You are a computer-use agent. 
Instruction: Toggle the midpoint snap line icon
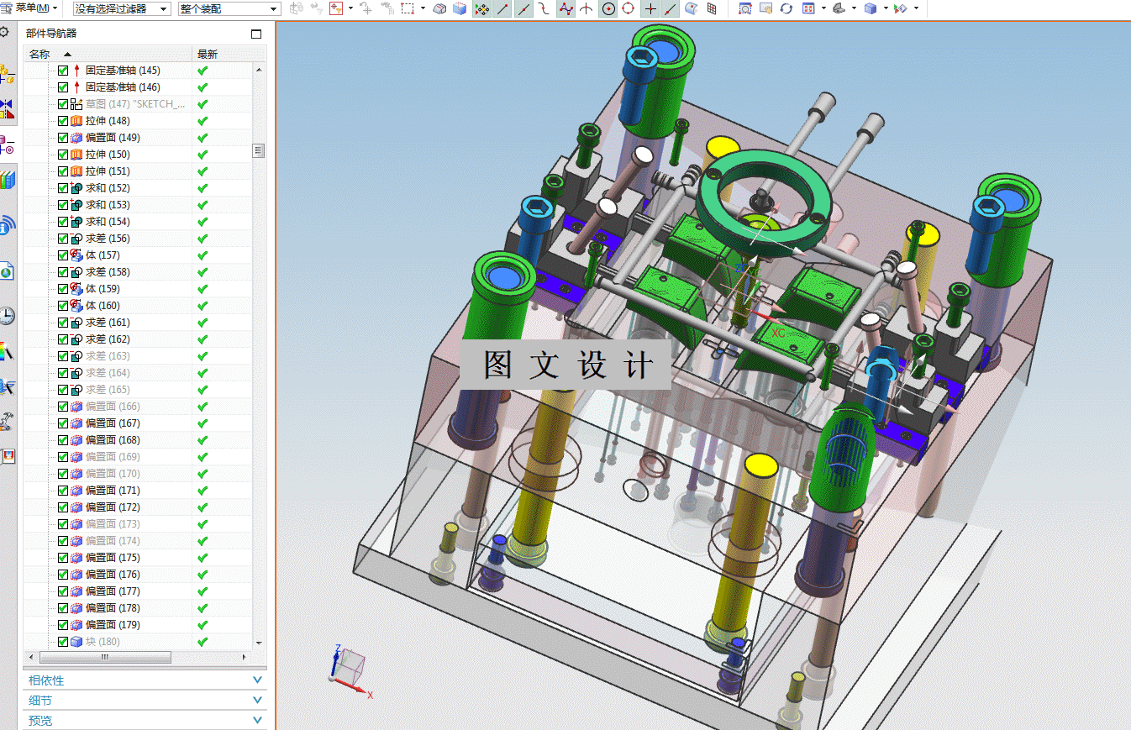(x=523, y=8)
